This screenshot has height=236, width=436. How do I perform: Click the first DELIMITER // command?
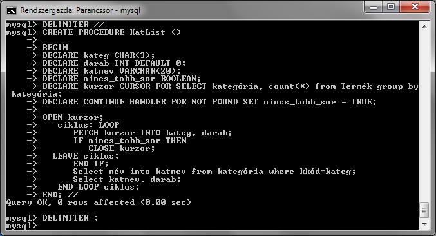(55, 25)
